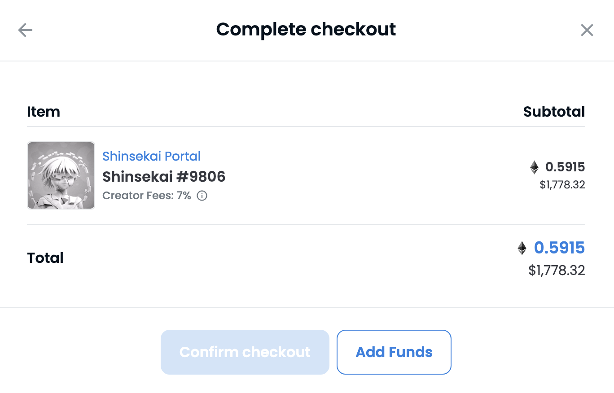The width and height of the screenshot is (614, 393).
Task: Click the $1,778.32 value under Total
Action: (x=557, y=270)
